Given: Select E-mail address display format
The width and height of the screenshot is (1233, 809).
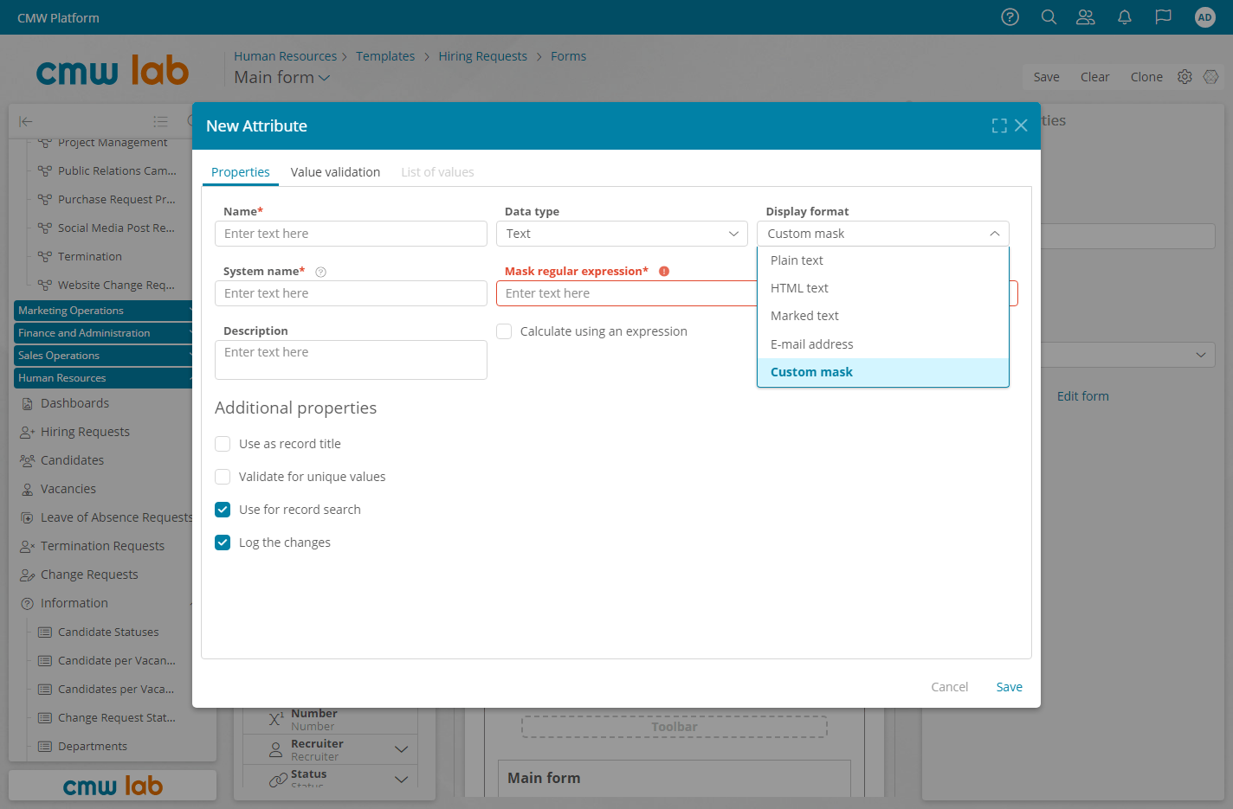Looking at the screenshot, I should (x=883, y=344).
